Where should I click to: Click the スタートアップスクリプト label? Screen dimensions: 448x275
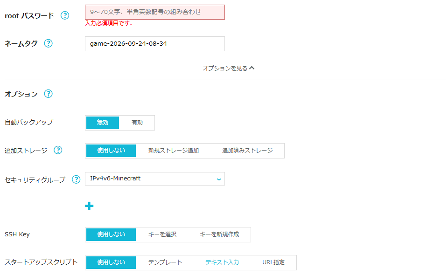tap(41, 262)
